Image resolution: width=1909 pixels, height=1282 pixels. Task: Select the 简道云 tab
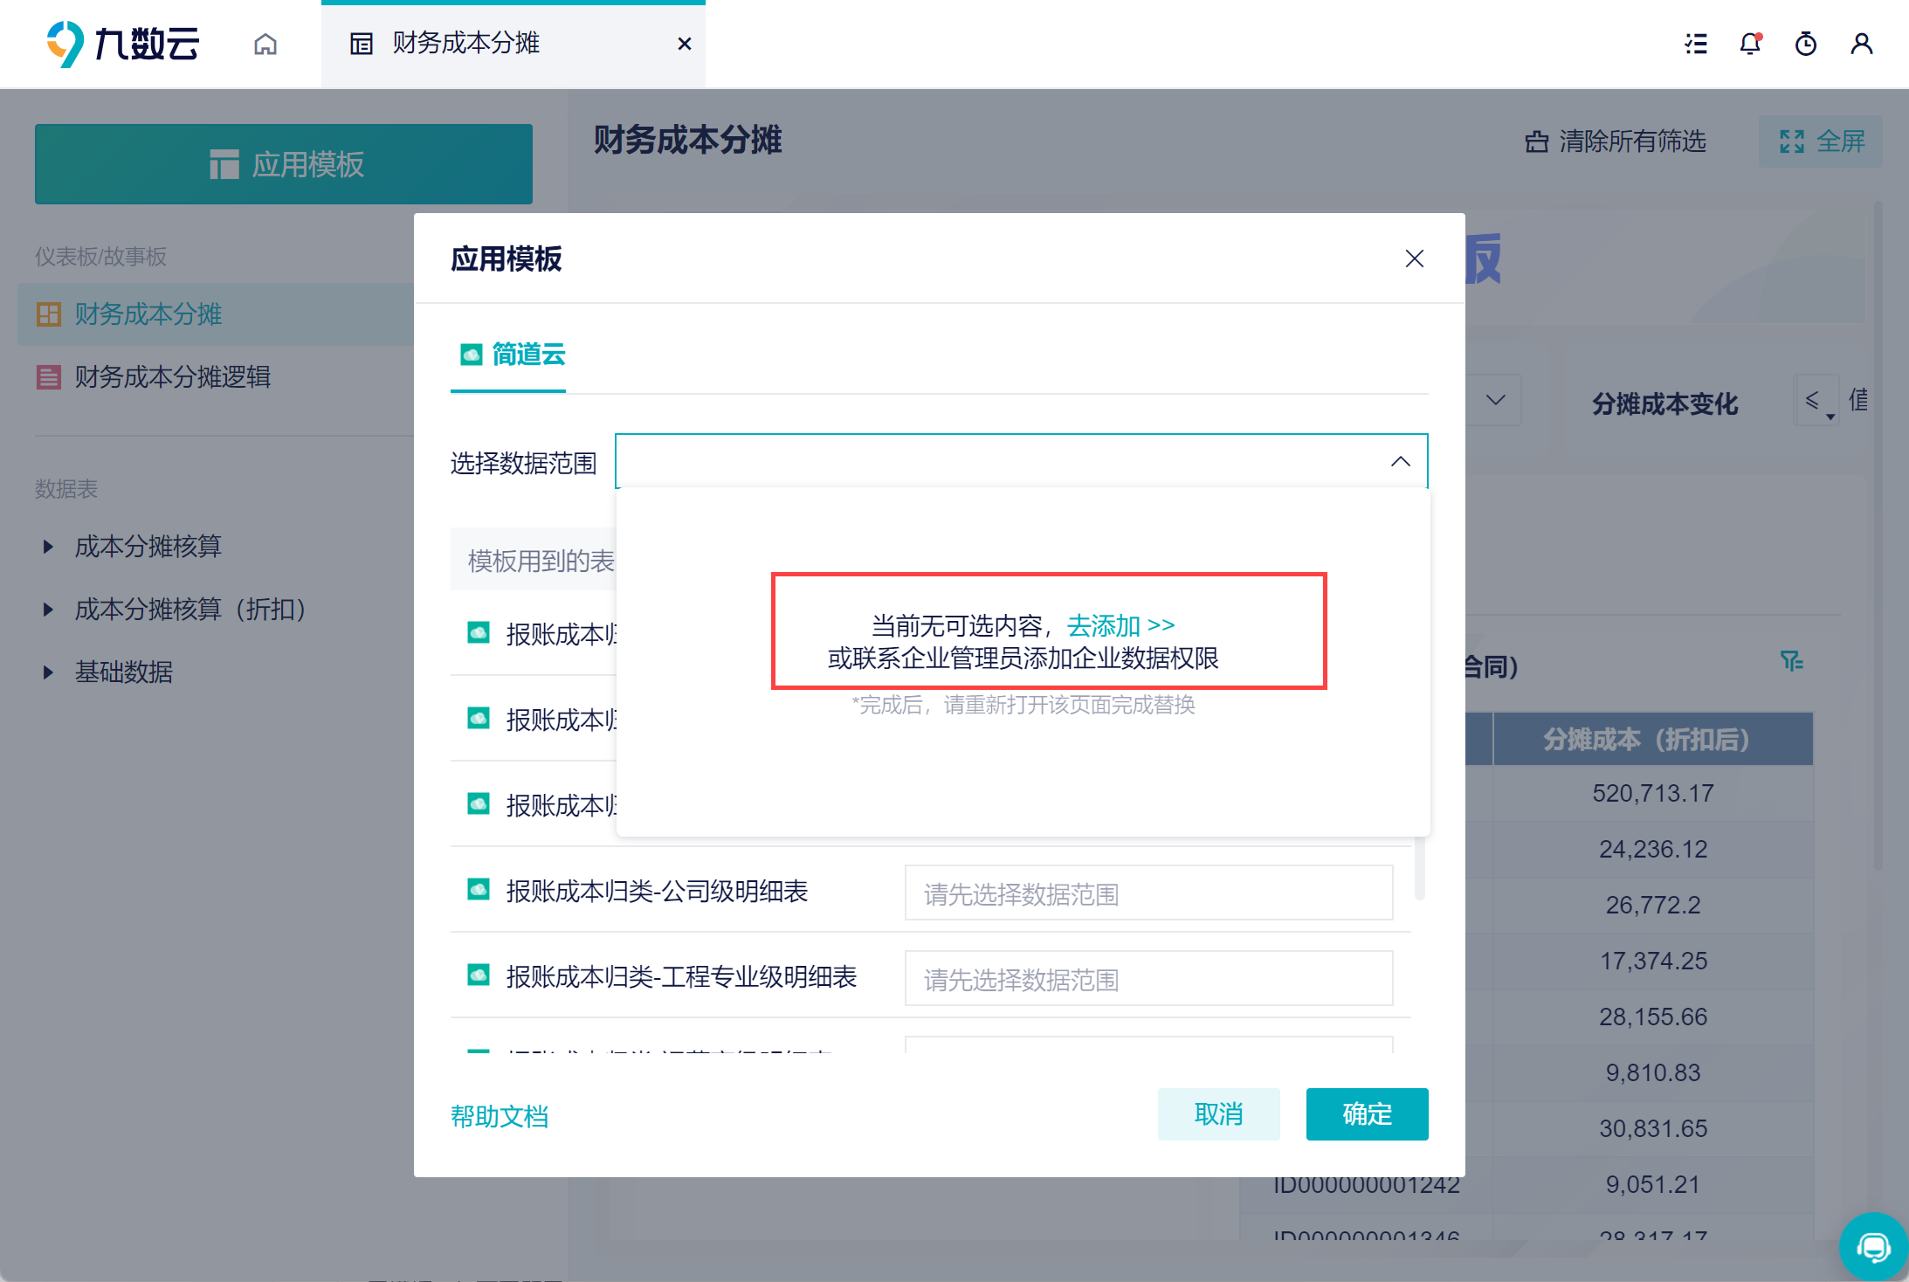click(513, 355)
